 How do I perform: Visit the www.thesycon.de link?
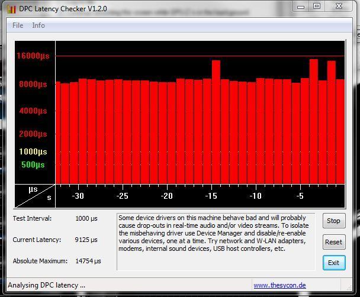click(x=279, y=285)
